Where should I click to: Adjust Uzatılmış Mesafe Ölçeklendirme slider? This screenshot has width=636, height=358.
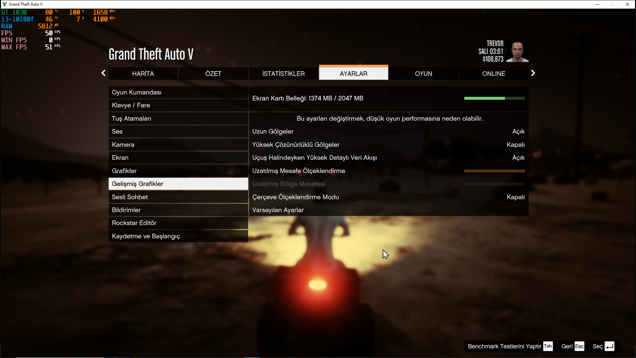(494, 171)
